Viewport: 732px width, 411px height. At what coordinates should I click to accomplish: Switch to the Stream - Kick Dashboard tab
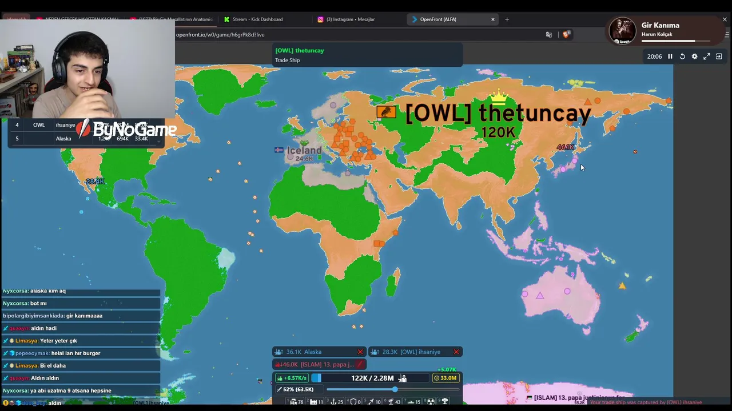pos(257,19)
